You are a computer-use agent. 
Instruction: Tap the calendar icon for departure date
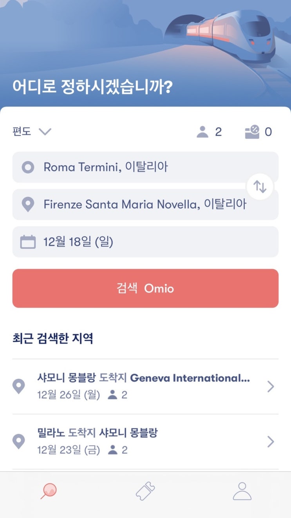pyautogui.click(x=28, y=242)
